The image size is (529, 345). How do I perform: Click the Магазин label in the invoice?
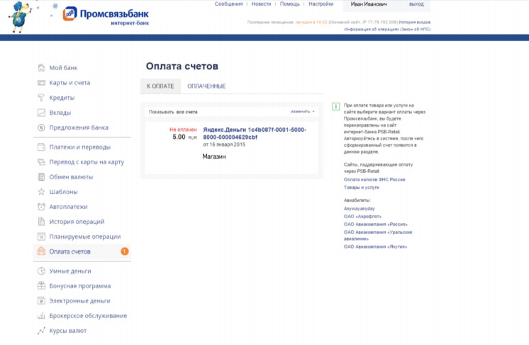point(214,157)
